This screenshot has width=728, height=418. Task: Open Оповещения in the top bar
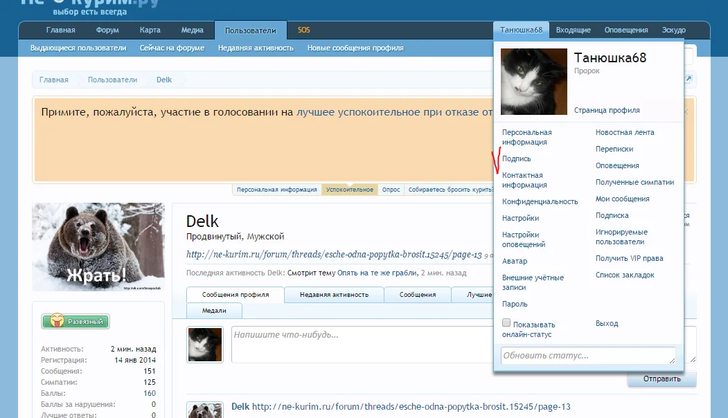(626, 30)
